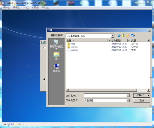This screenshot has width=154, height=128.
Task: Open the 操作(A) menu
Action: [x=6, y=7]
